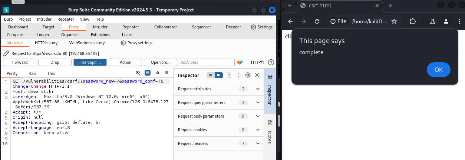Screen dimensions: 465x160
Task: Toggle hide non-printable characters eye icon
Action: pyautogui.click(x=138, y=73)
